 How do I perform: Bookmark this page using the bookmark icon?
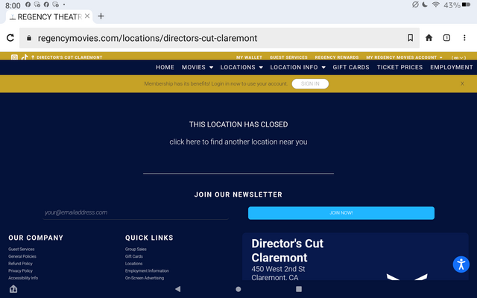tap(410, 38)
